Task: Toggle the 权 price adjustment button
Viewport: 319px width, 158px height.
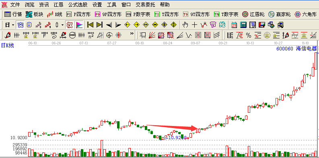Action: click(70, 25)
